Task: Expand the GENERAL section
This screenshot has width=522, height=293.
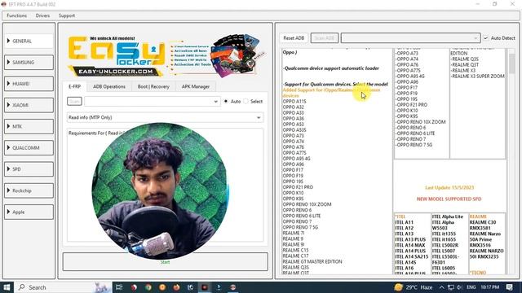Action: click(29, 42)
